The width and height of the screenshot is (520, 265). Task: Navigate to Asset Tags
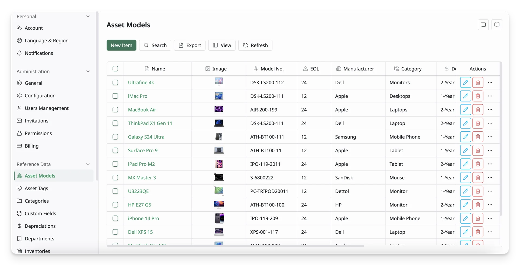54,188
